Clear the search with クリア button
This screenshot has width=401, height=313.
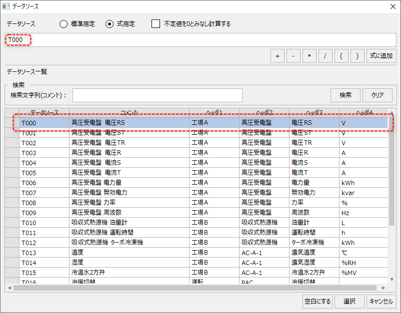[377, 95]
